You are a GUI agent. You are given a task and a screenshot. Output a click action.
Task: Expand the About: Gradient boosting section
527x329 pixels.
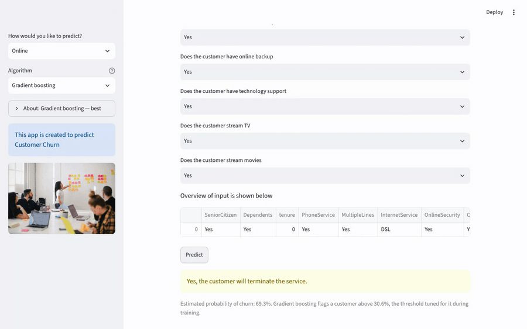(x=61, y=108)
